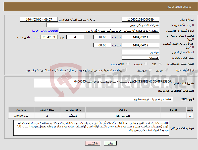Viewport: 198px width, 150px height.
Task: Open اطلاعات تماس خریدار link
Action: point(44,31)
